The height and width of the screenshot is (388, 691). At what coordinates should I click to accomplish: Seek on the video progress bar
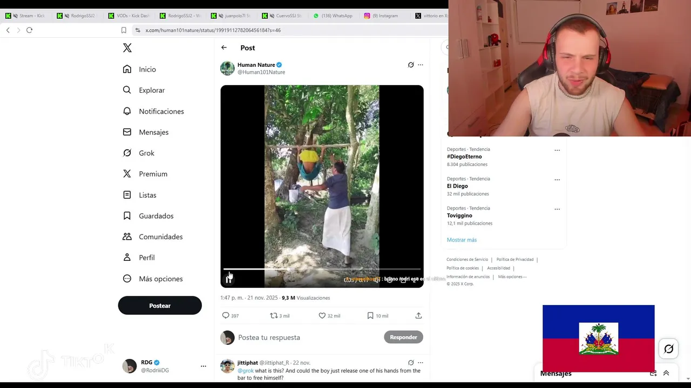pyautogui.click(x=322, y=269)
